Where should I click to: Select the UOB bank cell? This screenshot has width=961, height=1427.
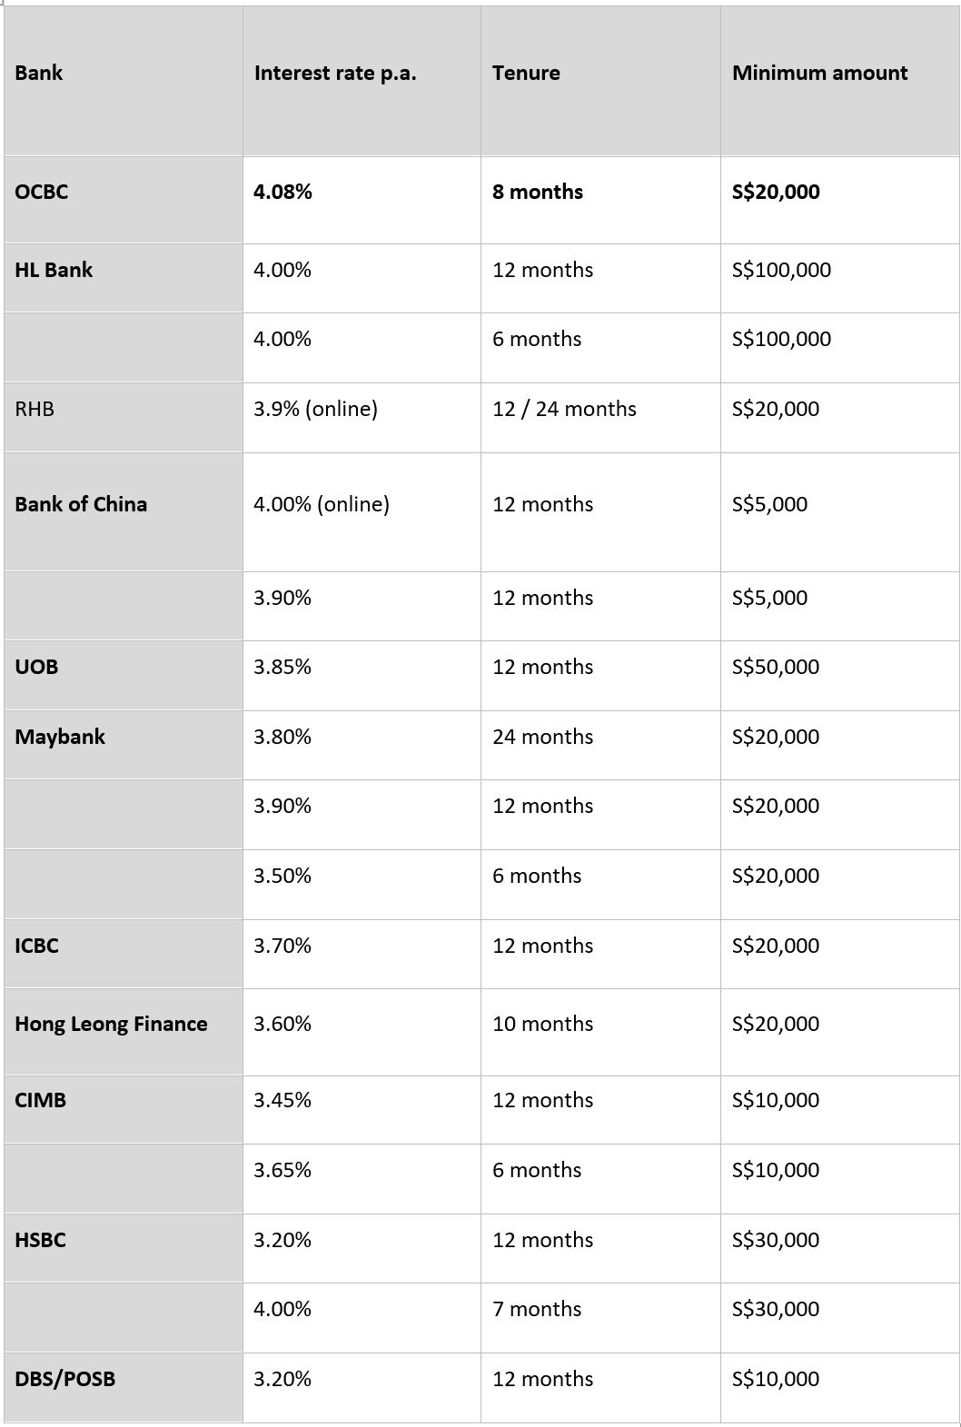[x=123, y=675]
